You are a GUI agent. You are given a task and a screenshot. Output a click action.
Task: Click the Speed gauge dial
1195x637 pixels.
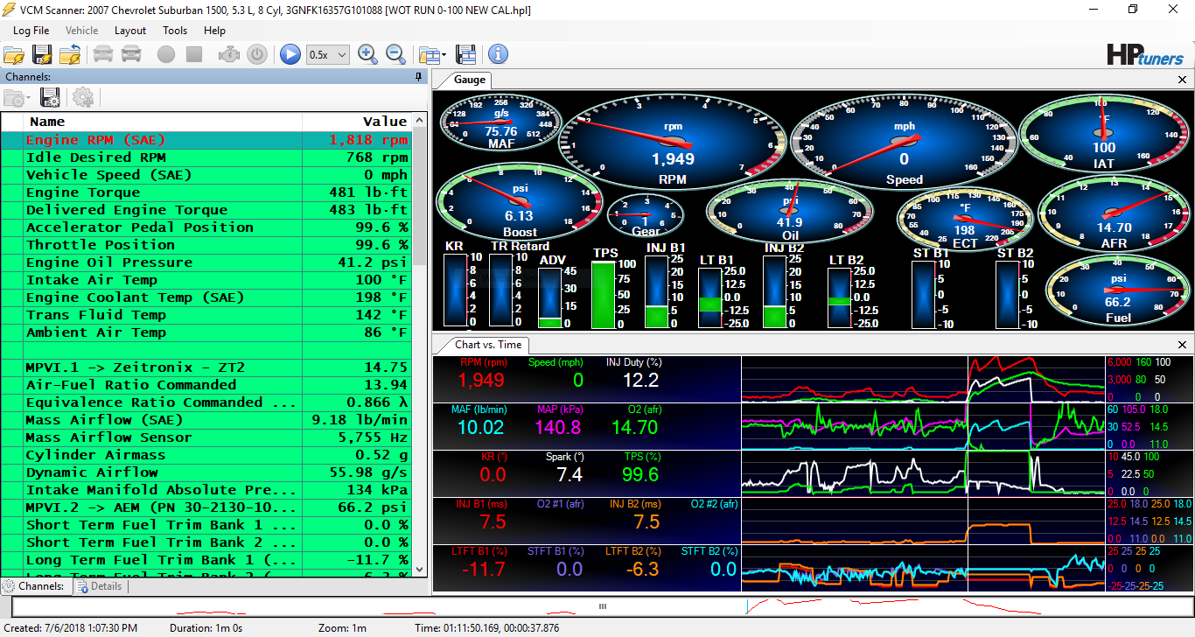(904, 141)
